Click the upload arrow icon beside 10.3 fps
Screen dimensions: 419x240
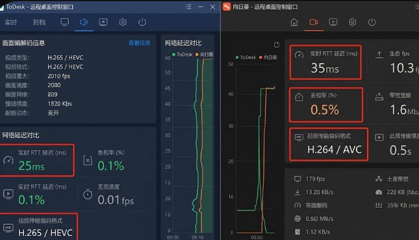pos(379,55)
